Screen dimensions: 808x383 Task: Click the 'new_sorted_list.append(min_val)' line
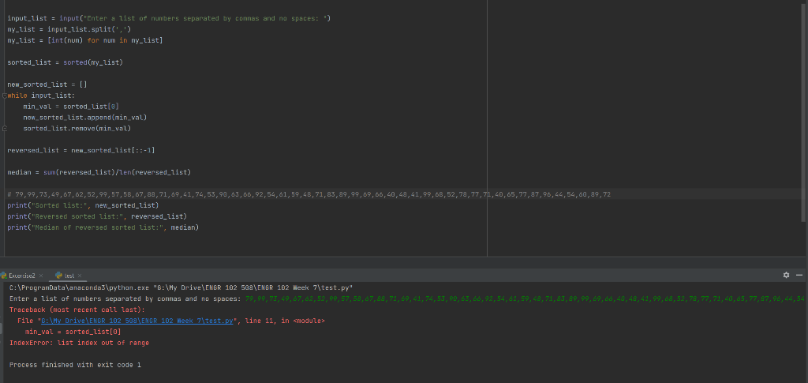85,118
